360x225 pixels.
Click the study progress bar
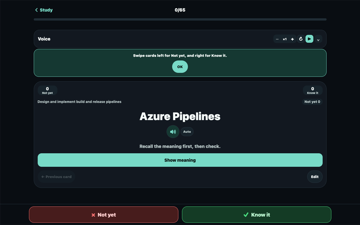(x=180, y=19)
